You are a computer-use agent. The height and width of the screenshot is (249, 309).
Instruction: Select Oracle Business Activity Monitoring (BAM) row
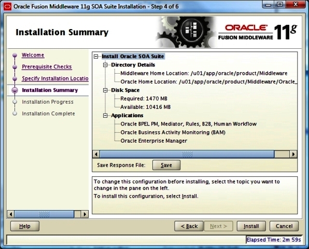click(173, 132)
